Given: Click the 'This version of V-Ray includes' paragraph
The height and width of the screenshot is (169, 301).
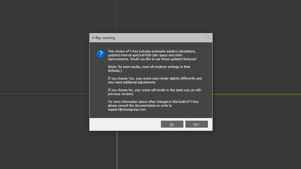Looking at the screenshot, I should pos(152,55).
